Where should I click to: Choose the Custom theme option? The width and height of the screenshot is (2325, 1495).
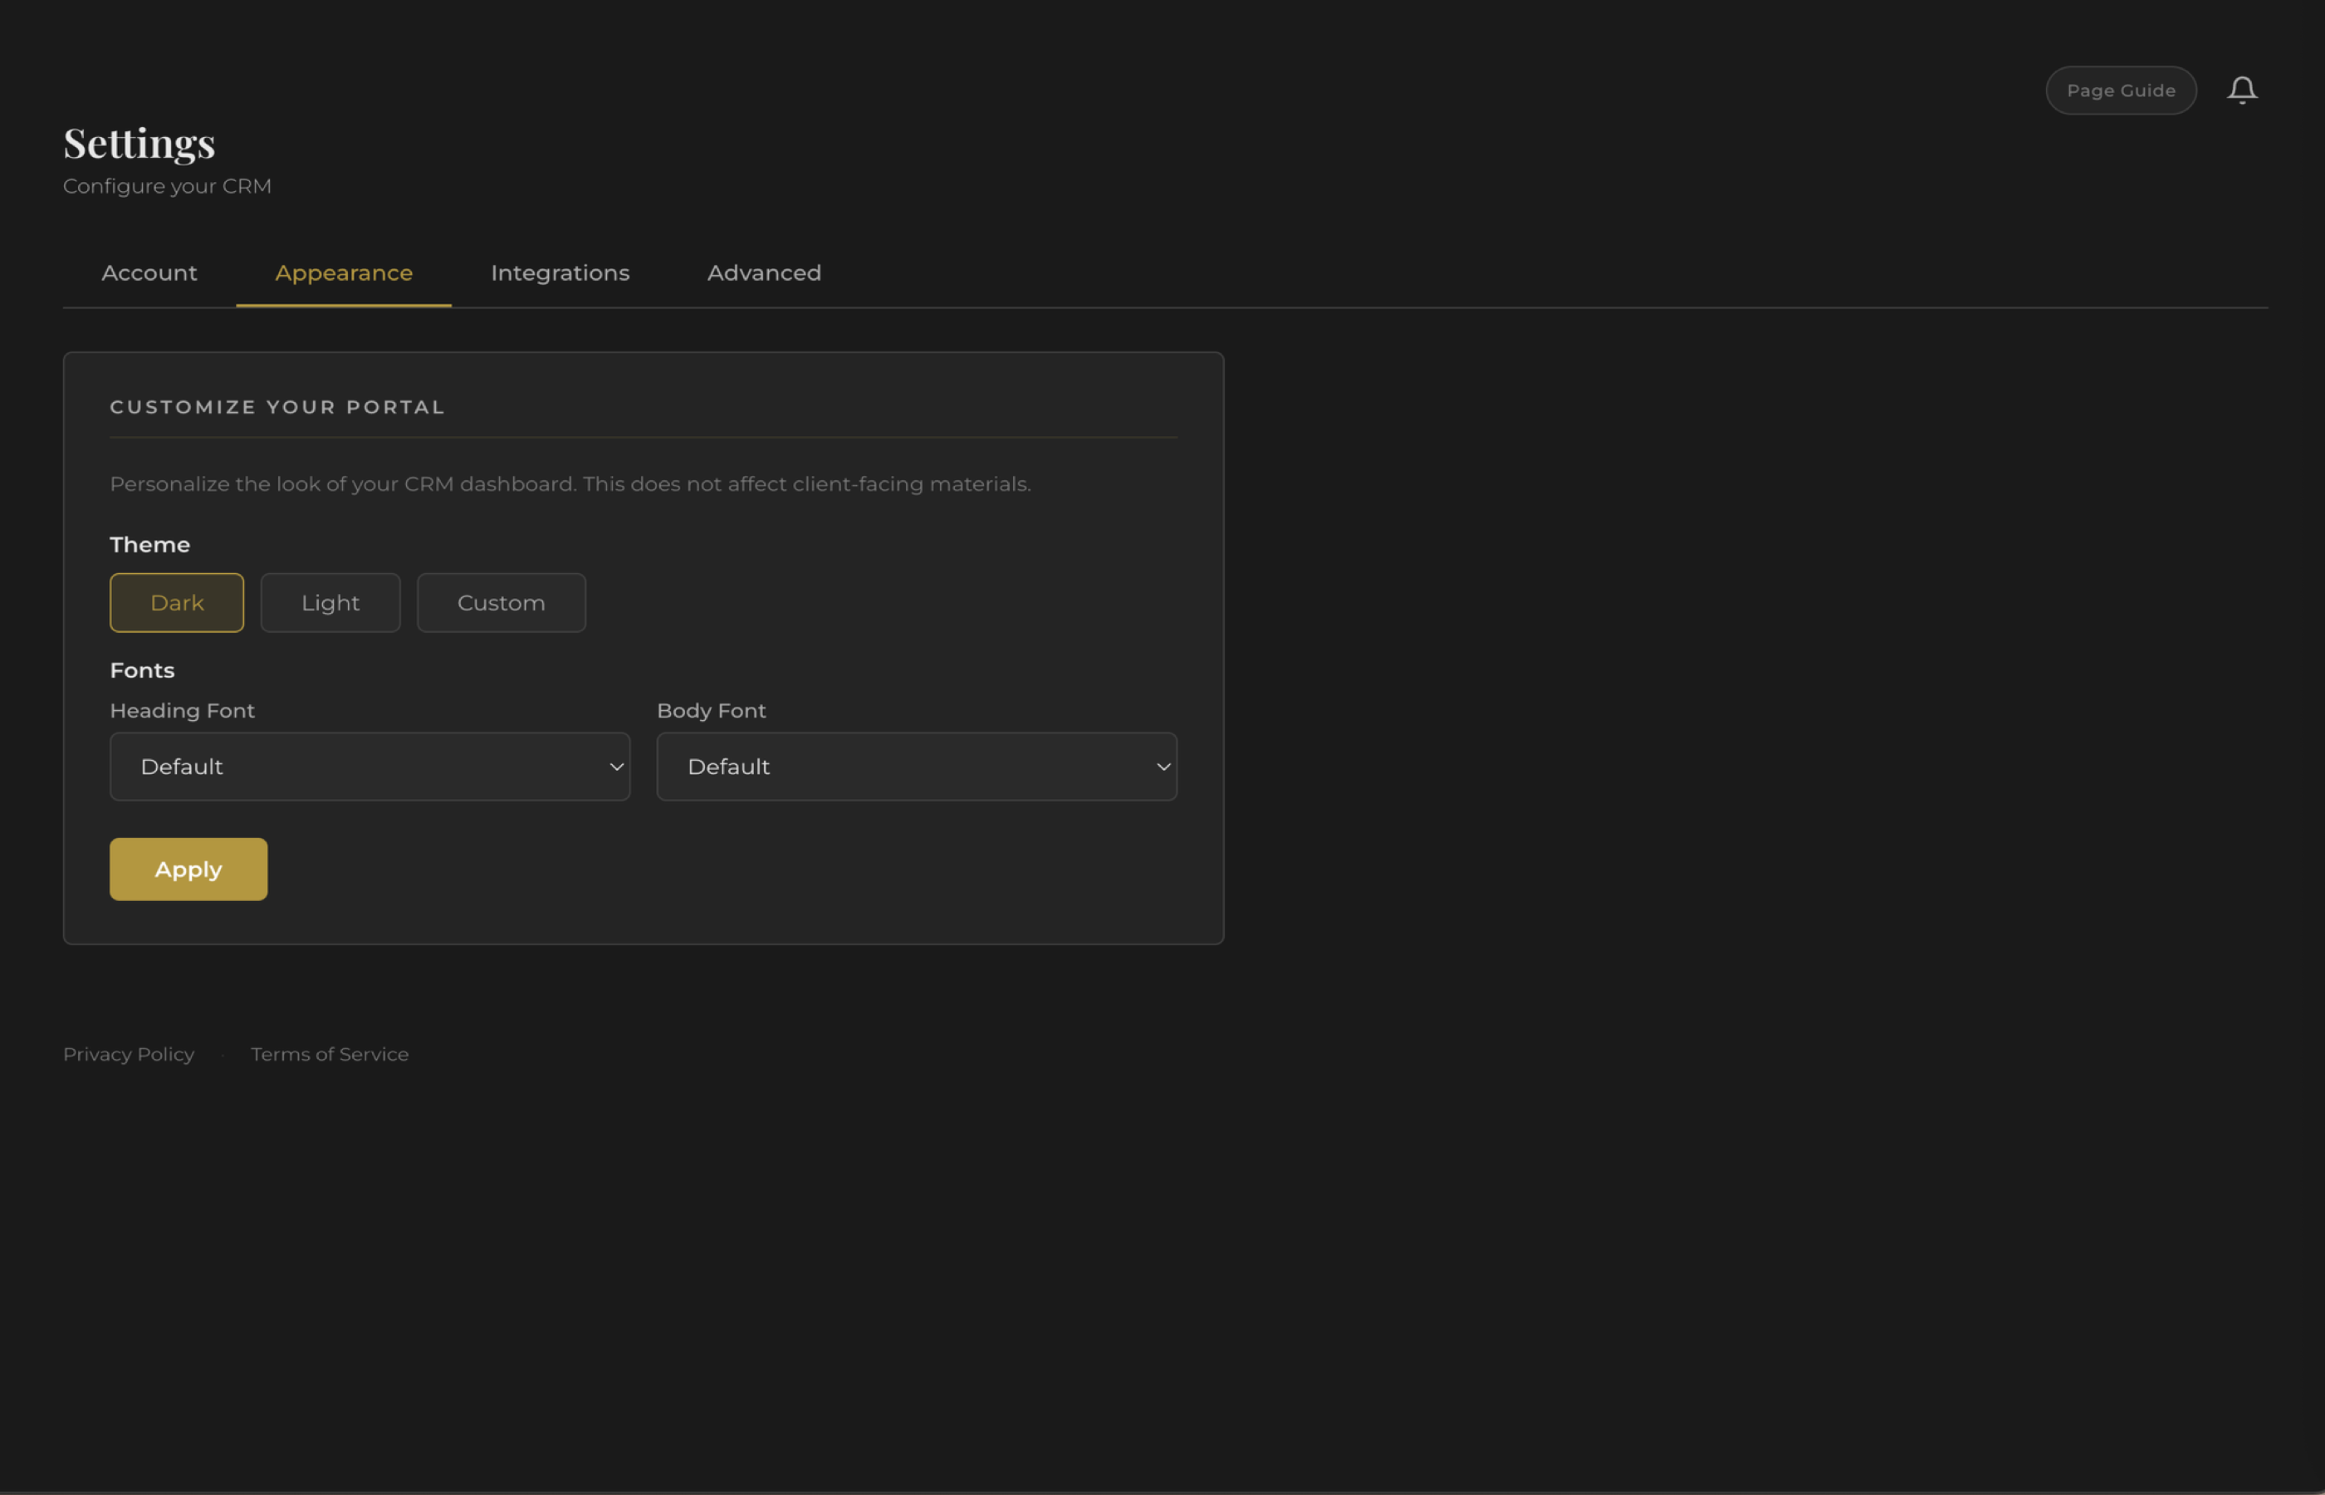pyautogui.click(x=501, y=602)
